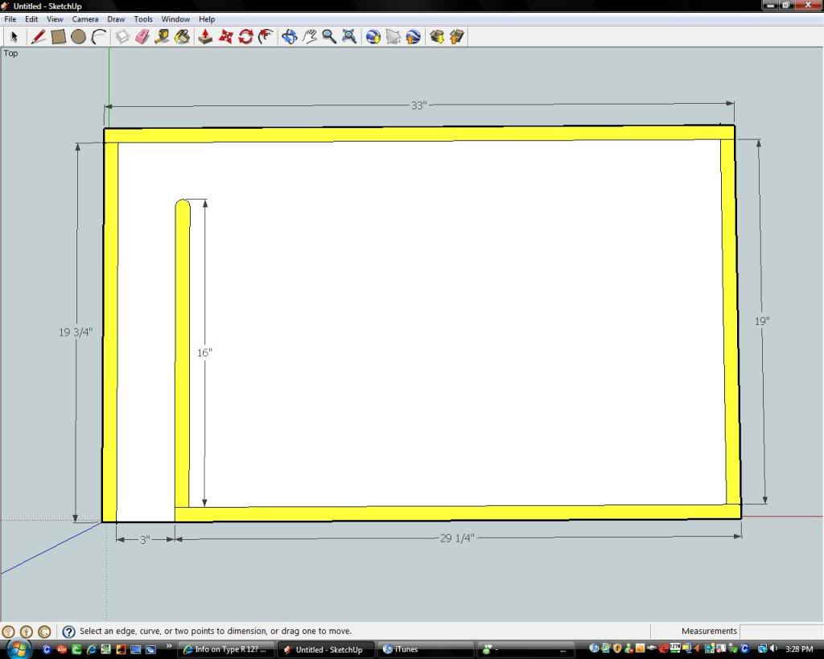Open the Windows Start button
This screenshot has width=824, height=659.
[x=18, y=649]
